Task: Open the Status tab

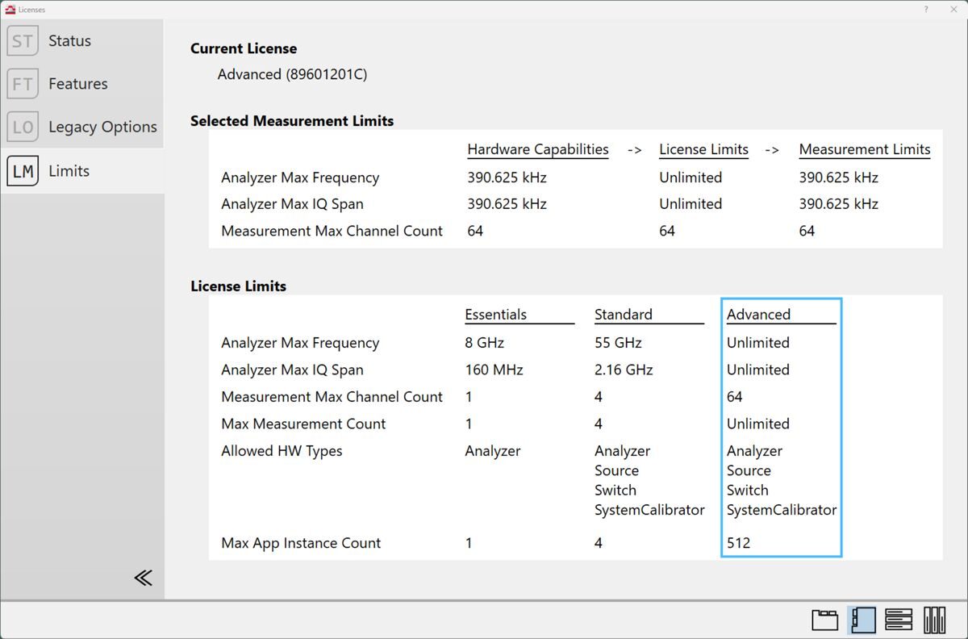Action: point(82,41)
